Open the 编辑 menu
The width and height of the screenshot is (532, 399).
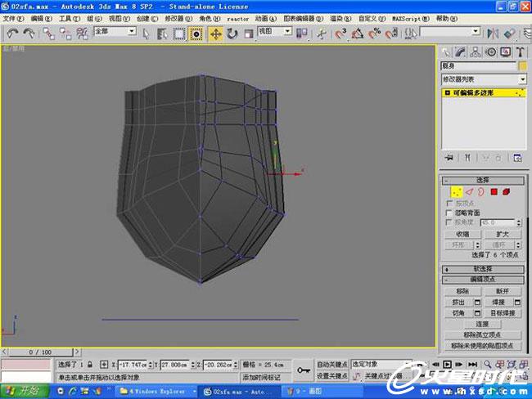(42, 19)
